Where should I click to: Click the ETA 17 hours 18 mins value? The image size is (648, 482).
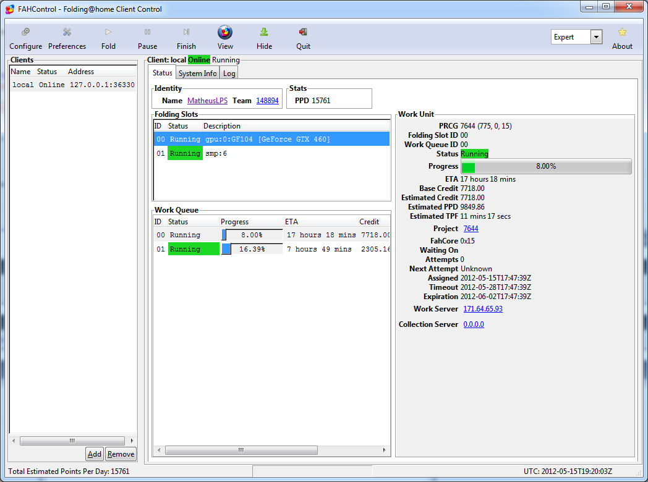coord(488,179)
